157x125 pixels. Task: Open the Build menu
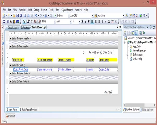[x=30, y=10]
